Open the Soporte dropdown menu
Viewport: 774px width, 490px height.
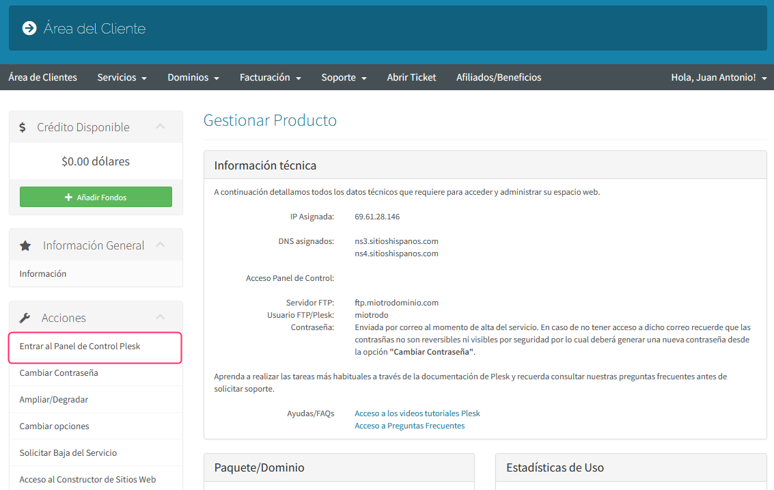tap(344, 77)
